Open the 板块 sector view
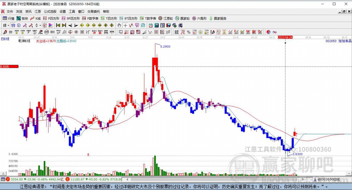Image resolution: width=352 pixels, height=190 pixels. 22,18
